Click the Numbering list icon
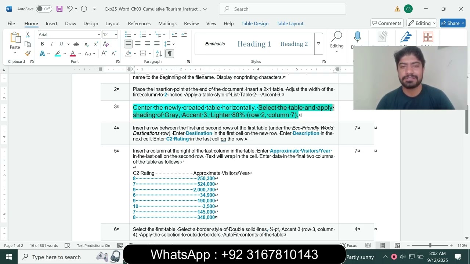Screen dimensions: 470x264 click(x=143, y=34)
